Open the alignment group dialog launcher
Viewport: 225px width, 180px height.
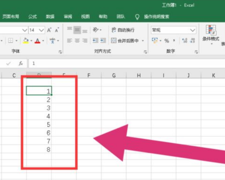(x=145, y=52)
